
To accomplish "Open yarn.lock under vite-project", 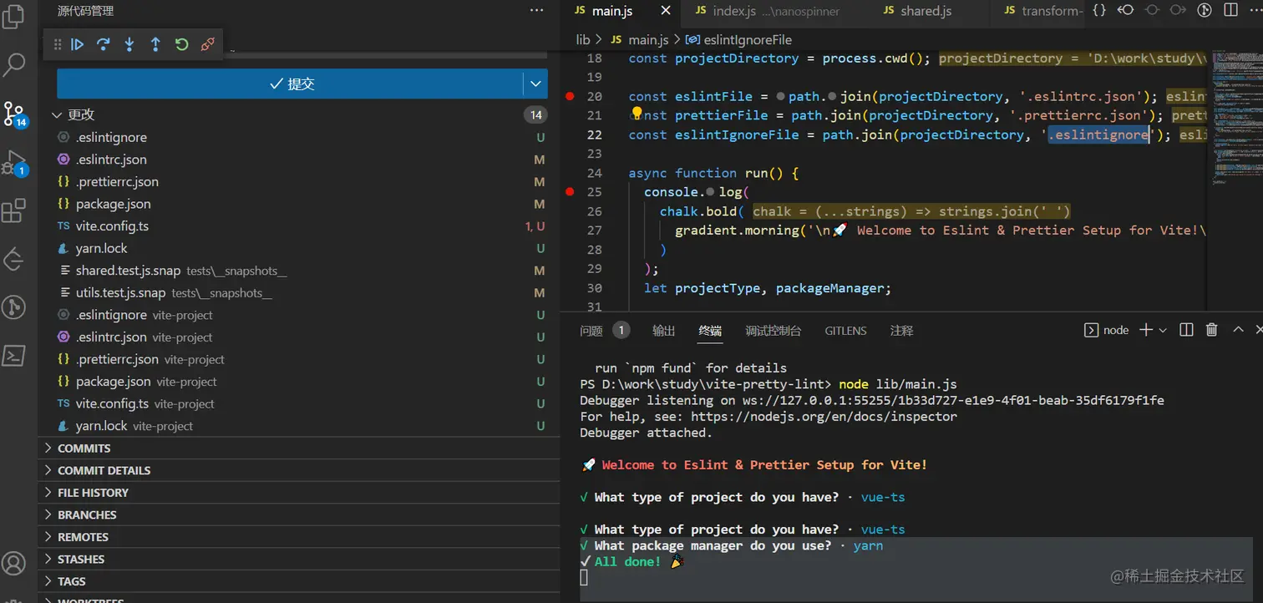I will coord(299,426).
